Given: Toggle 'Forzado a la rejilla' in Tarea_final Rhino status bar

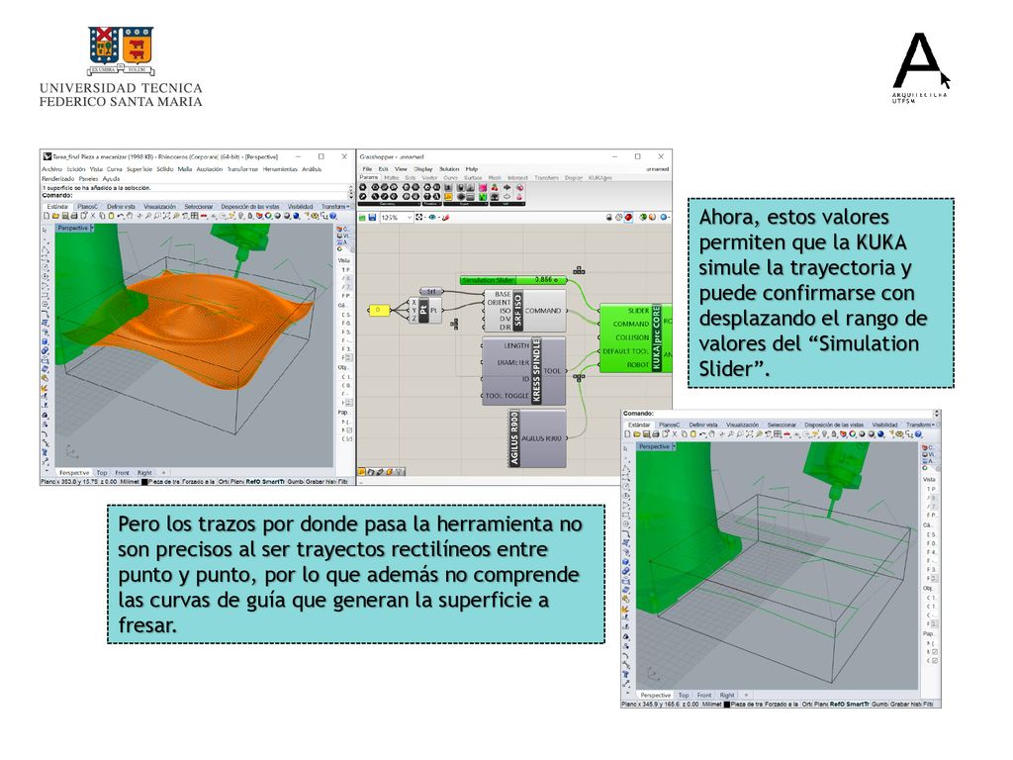Looking at the screenshot, I should pyautogui.click(x=198, y=482).
